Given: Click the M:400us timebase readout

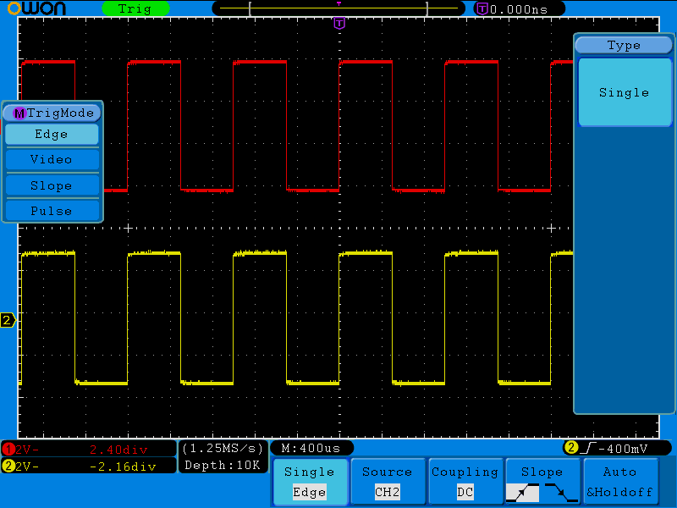Looking at the screenshot, I should pyautogui.click(x=311, y=448).
